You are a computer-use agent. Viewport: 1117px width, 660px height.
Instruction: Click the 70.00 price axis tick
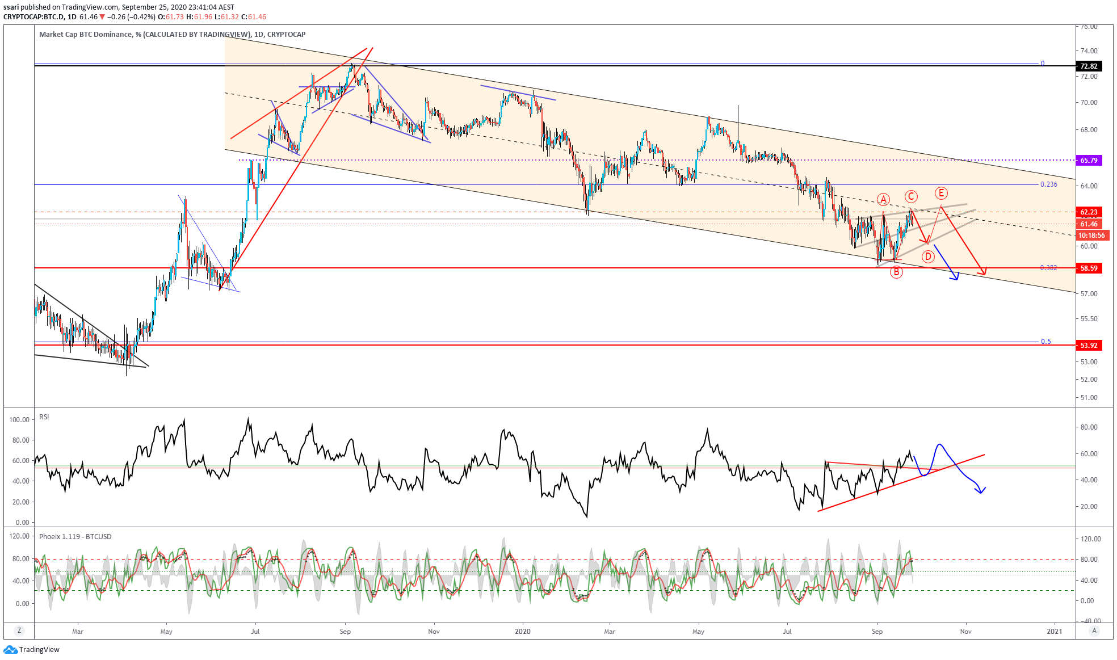pos(1089,103)
